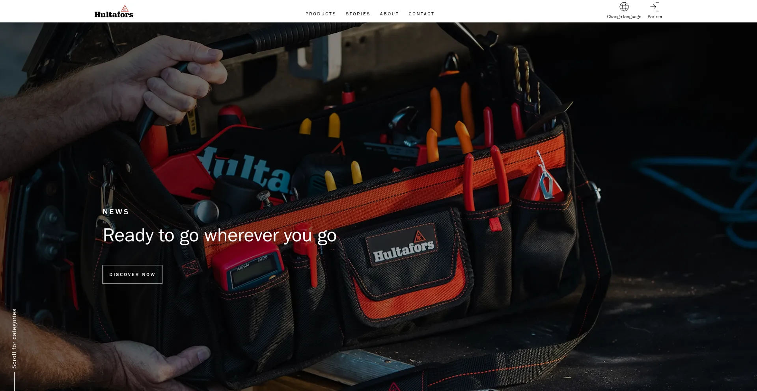Click the Discover Now button
The width and height of the screenshot is (757, 391).
click(x=132, y=274)
